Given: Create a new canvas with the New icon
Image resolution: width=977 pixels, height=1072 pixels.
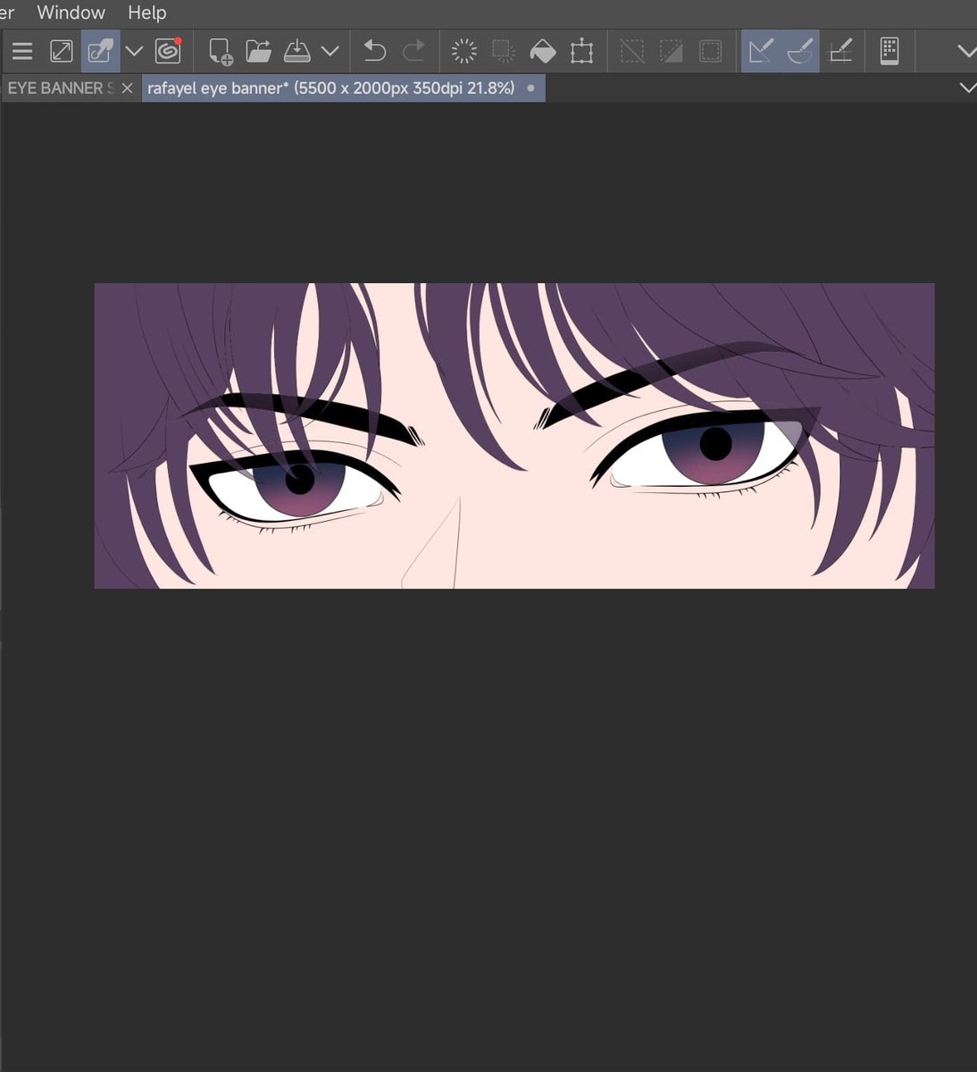Looking at the screenshot, I should click(221, 51).
